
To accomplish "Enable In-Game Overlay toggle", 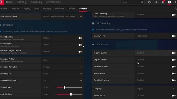I will [x=174, y=53].
